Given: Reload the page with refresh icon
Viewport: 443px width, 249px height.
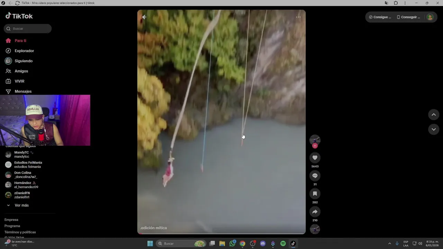Looking at the screenshot, I should point(17,3).
